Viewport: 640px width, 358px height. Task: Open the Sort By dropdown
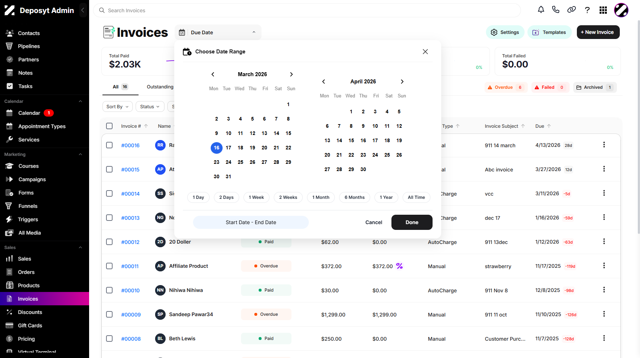[x=118, y=106]
